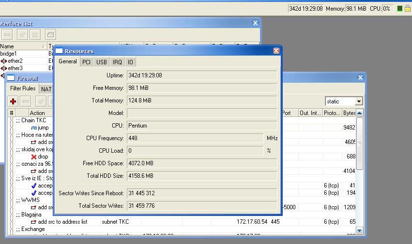Viewport: 412px width, 244px height.
Task: Open the IRQ tab in Resources
Action: tap(117, 62)
